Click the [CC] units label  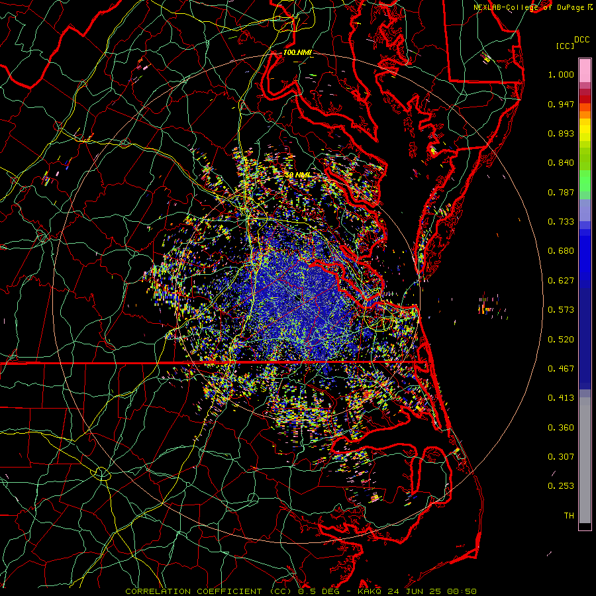(566, 46)
